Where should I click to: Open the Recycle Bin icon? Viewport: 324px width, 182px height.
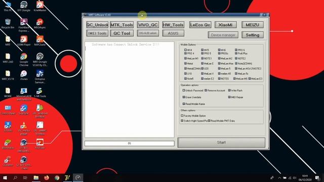pyautogui.click(x=8, y=24)
